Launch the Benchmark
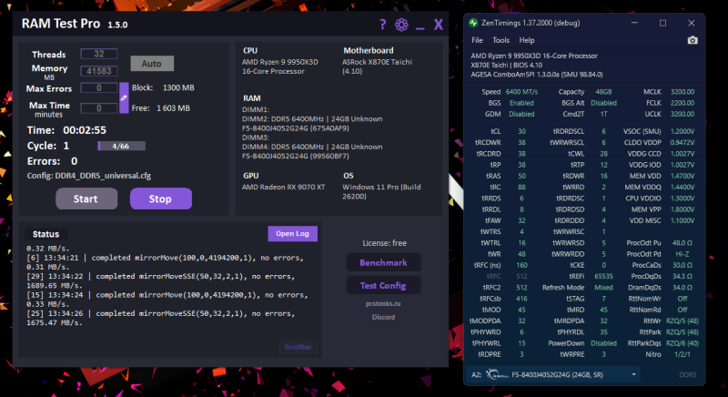This screenshot has height=397, width=728. click(383, 262)
